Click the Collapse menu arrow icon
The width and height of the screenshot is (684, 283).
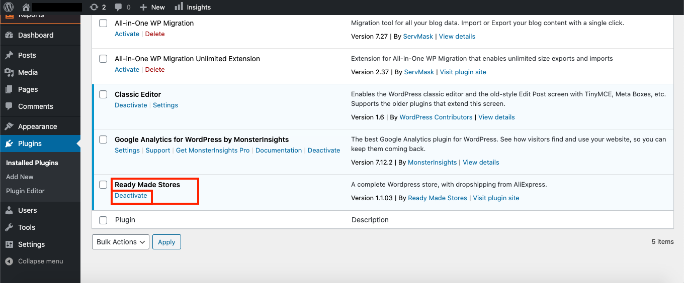pyautogui.click(x=9, y=261)
